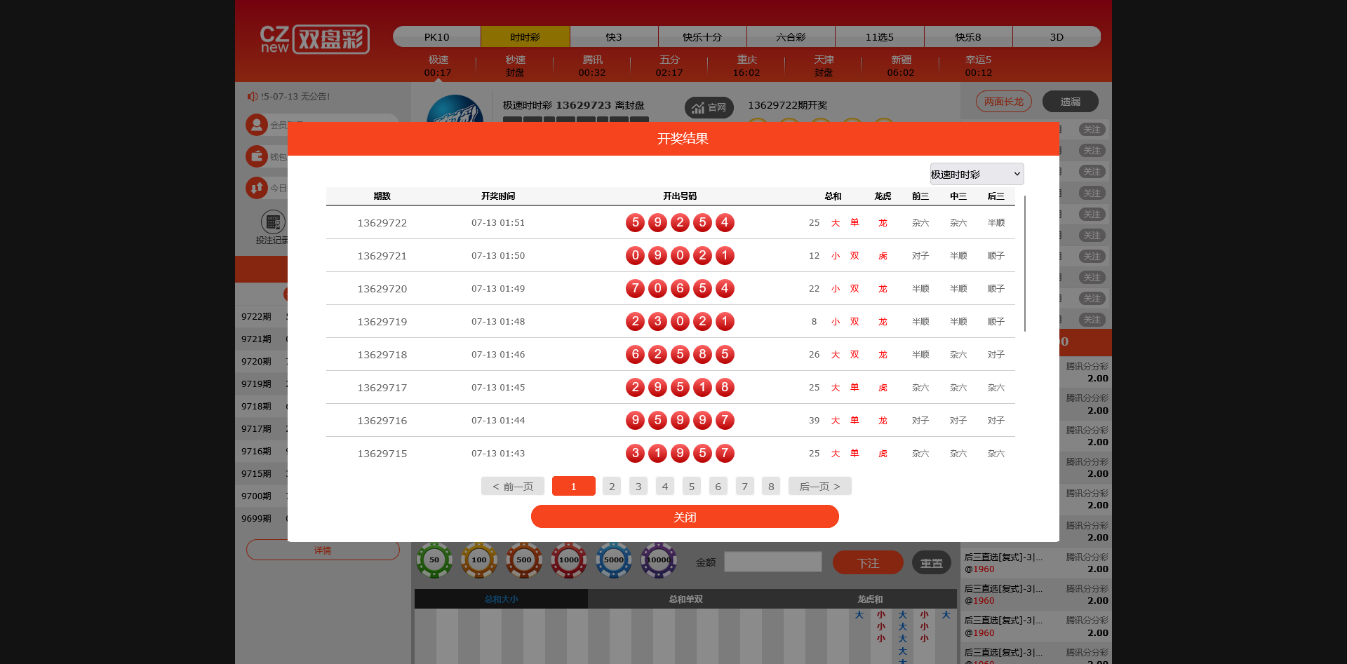Click the 详情 details button
Screen dimensions: 1347x664
(323, 550)
